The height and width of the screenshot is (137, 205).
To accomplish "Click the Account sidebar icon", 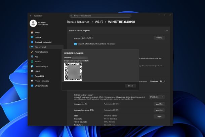I will pos(32,62).
